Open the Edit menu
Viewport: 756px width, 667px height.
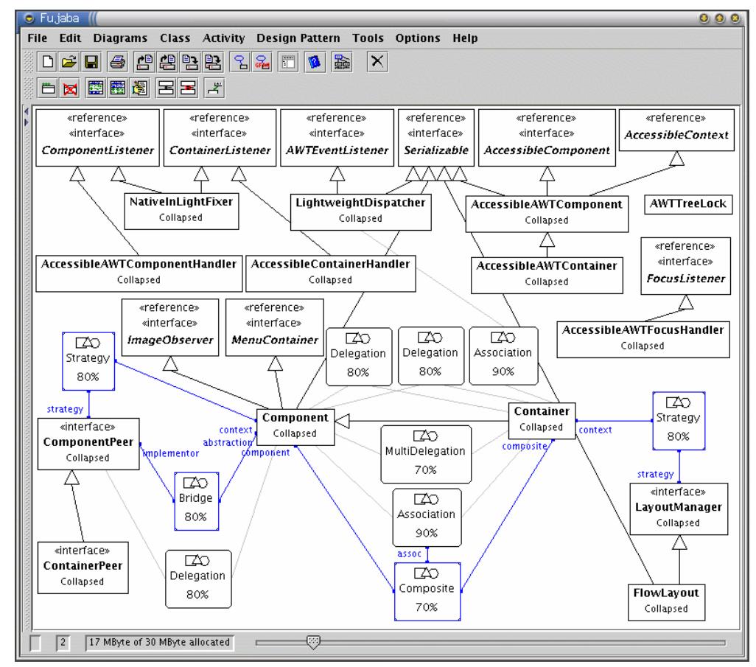pyautogui.click(x=70, y=38)
